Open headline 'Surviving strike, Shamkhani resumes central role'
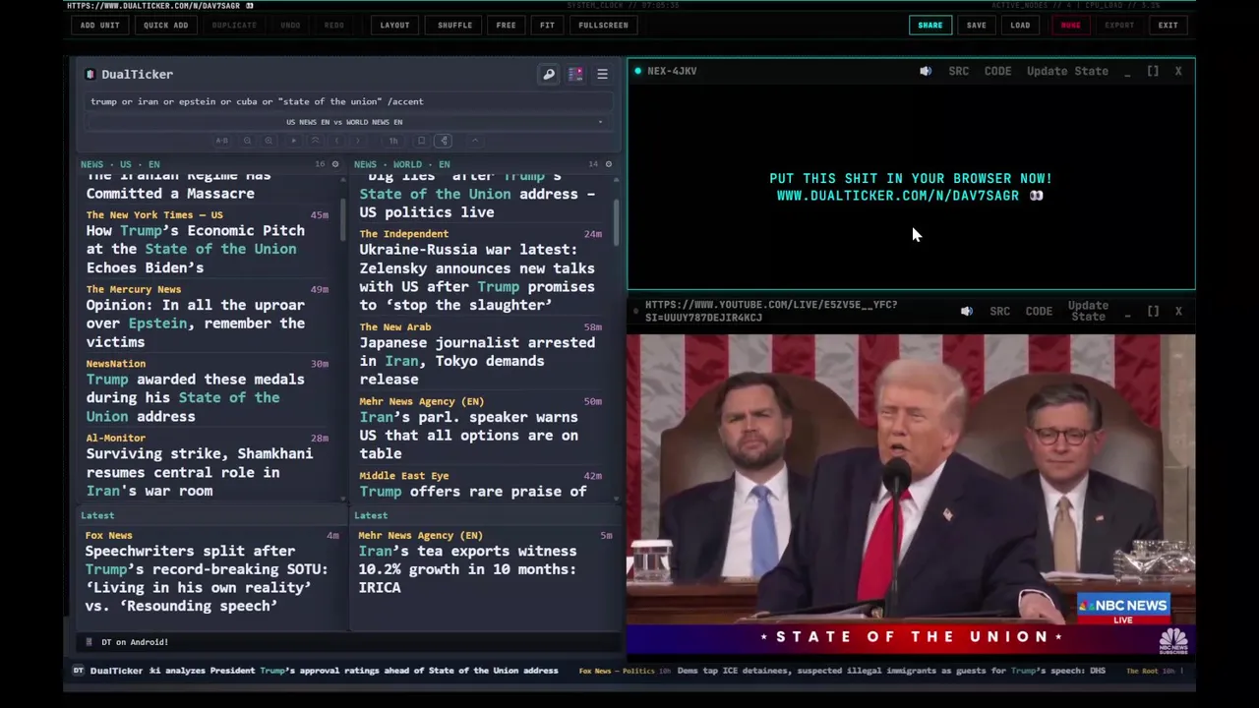The width and height of the screenshot is (1259, 708). click(200, 472)
